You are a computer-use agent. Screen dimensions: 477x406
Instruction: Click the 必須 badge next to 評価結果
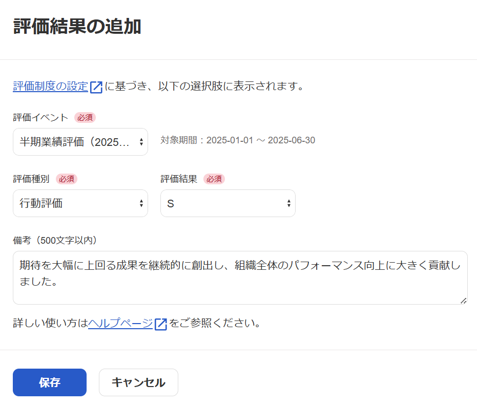click(x=214, y=179)
